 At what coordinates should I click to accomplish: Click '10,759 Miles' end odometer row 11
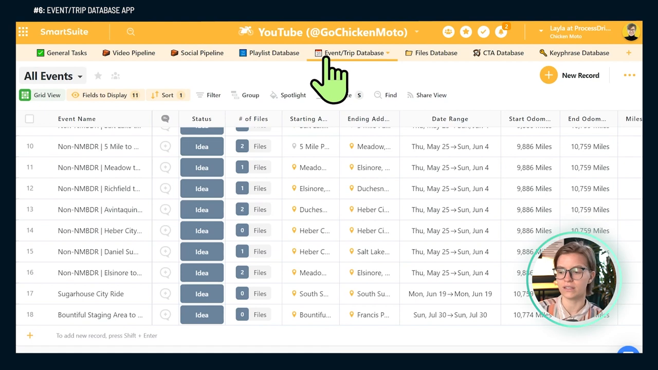coord(590,168)
